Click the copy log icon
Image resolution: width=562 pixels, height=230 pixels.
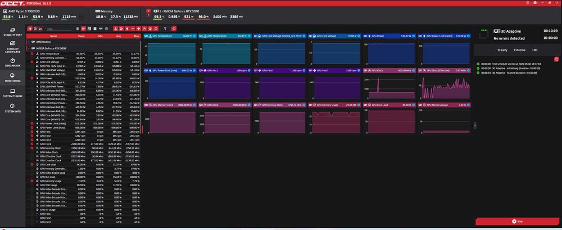pos(556,59)
